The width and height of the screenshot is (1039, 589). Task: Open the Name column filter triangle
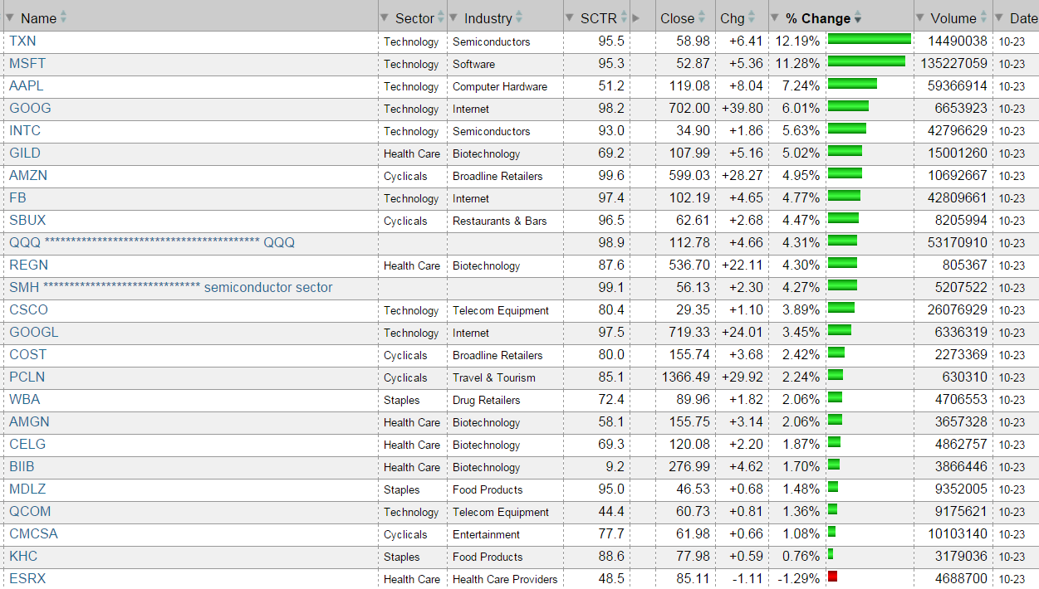coord(10,18)
